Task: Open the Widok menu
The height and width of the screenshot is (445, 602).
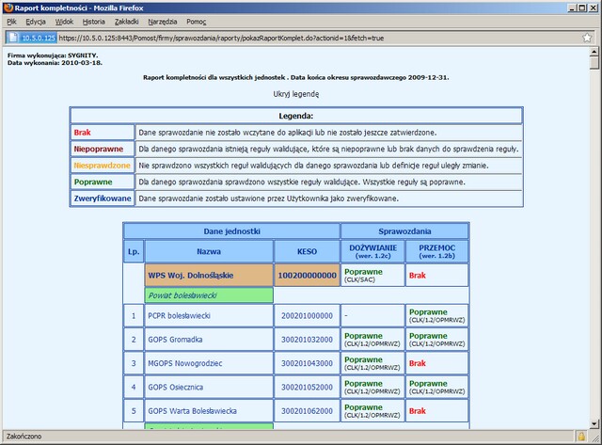Action: pyautogui.click(x=64, y=21)
